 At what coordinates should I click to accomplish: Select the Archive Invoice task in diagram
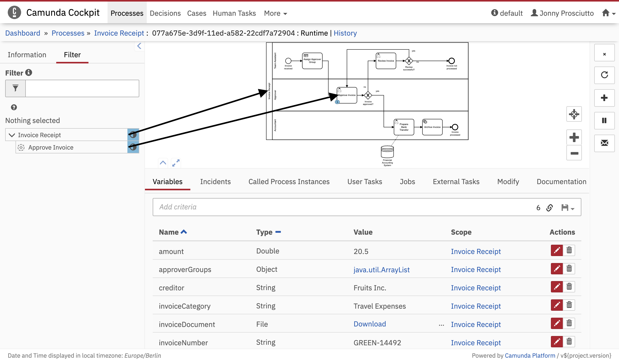pos(432,127)
